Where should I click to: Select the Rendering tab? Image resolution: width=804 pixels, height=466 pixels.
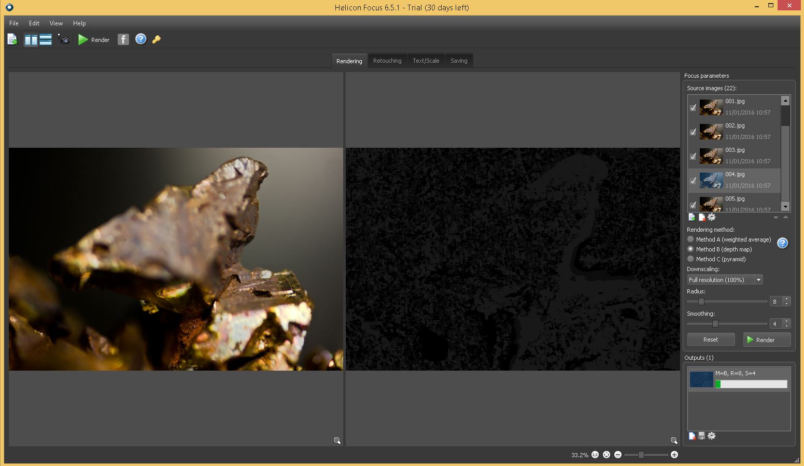pyautogui.click(x=349, y=61)
